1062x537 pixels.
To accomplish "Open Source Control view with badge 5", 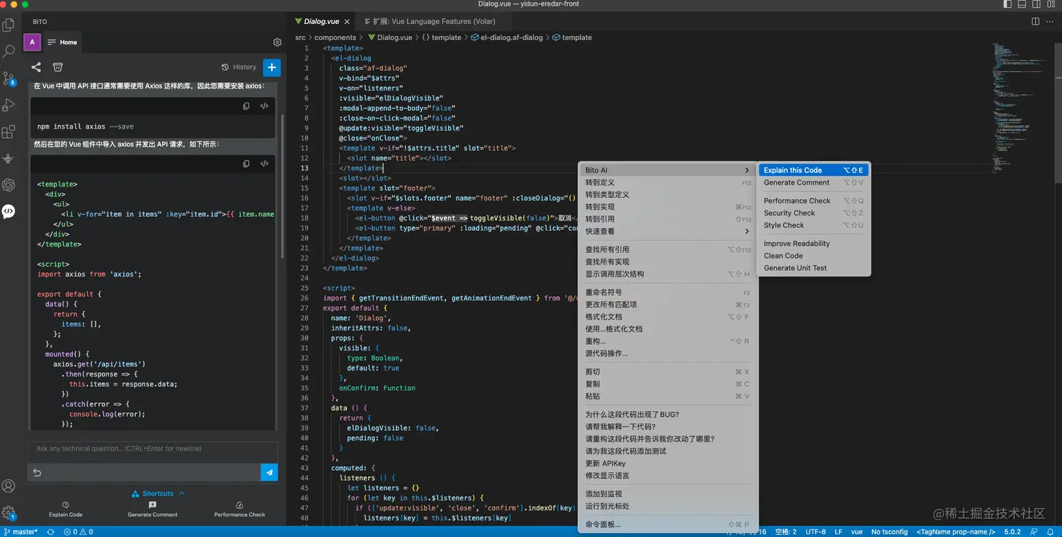I will pos(9,78).
